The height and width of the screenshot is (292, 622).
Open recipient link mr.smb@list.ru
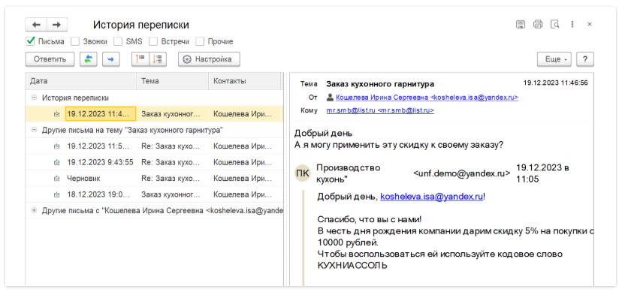click(x=380, y=111)
